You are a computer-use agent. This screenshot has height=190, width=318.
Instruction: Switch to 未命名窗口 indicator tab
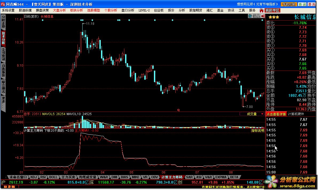[x=18, y=177]
